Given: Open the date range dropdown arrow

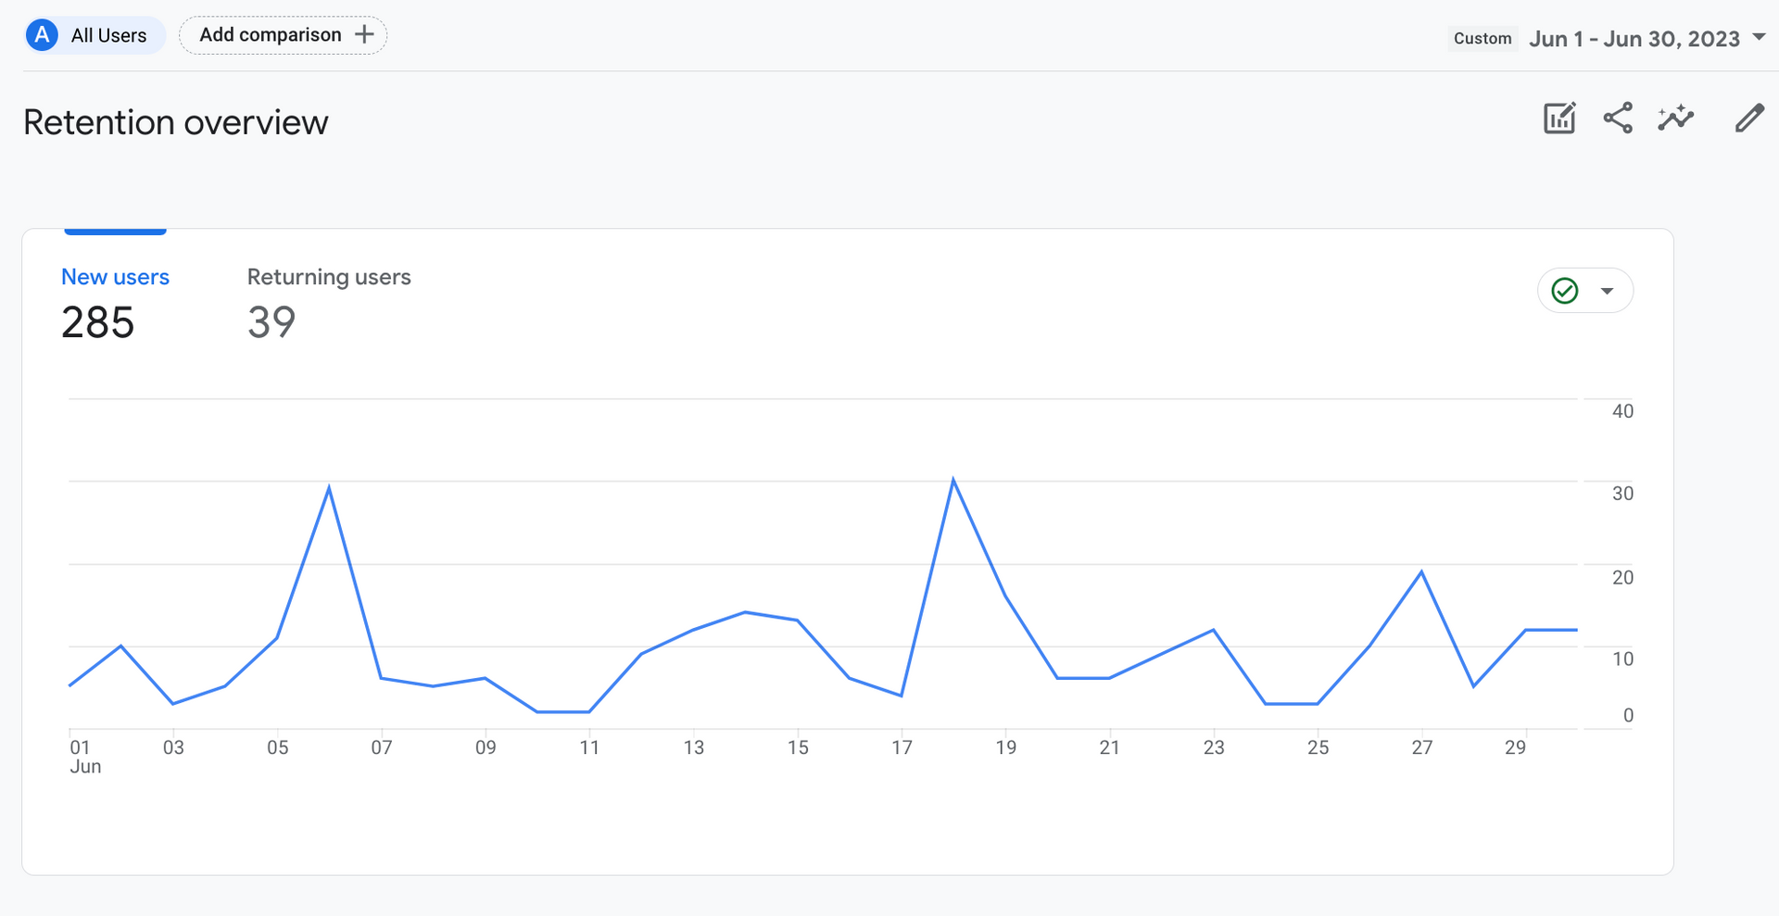Looking at the screenshot, I should (1759, 38).
